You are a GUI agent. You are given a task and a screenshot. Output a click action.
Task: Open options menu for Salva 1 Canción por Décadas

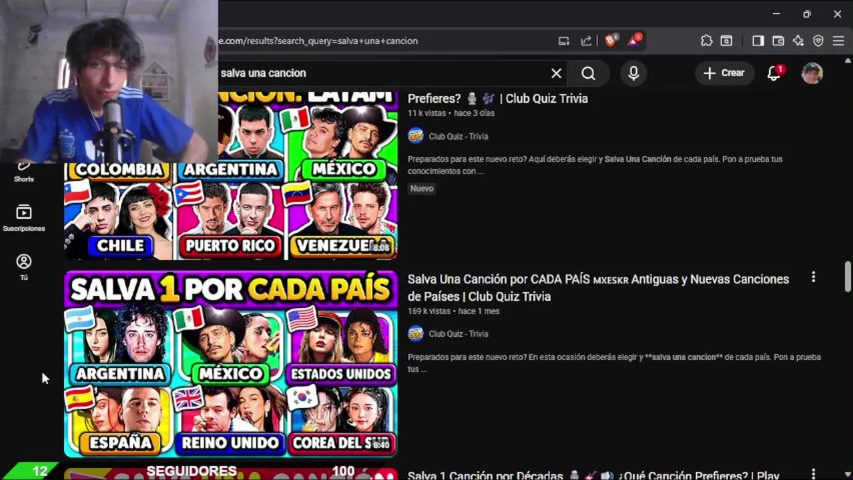coord(813,473)
